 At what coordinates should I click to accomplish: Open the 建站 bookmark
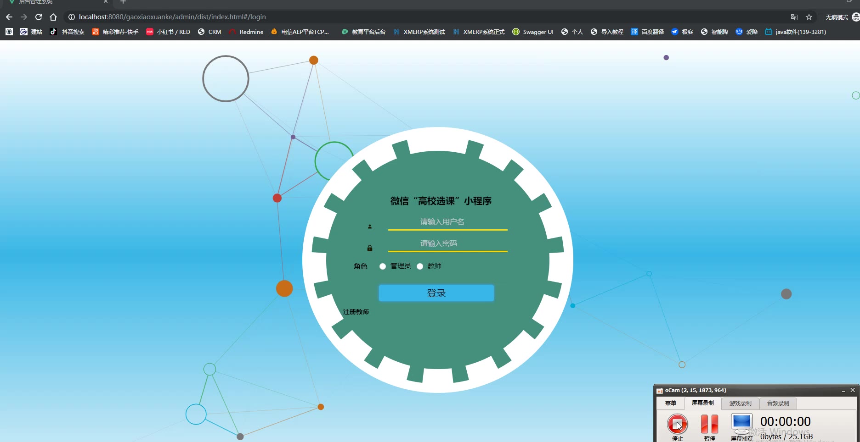click(31, 32)
